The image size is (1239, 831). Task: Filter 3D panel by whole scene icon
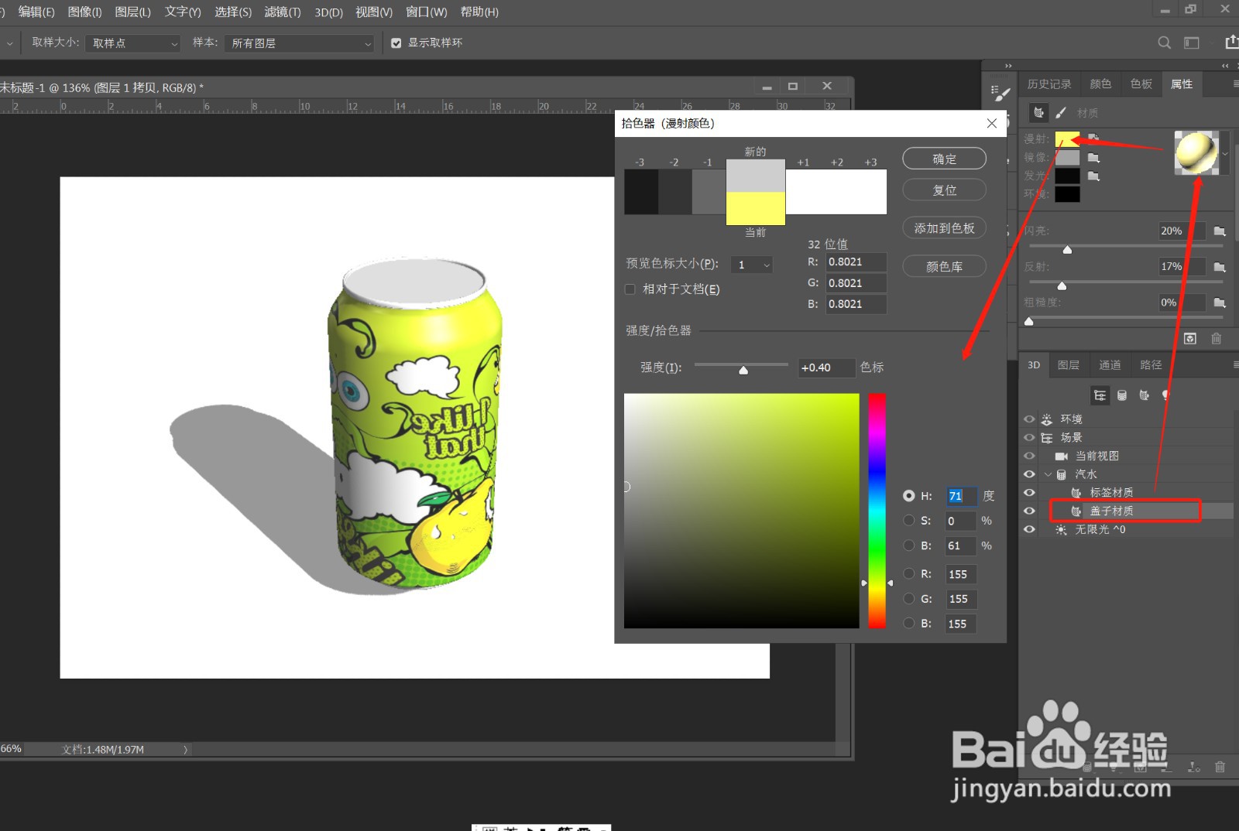[1100, 395]
